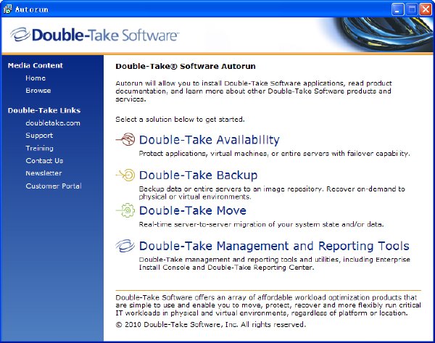The width and height of the screenshot is (435, 343).
Task: Select the Contact Us link
Action: click(44, 161)
